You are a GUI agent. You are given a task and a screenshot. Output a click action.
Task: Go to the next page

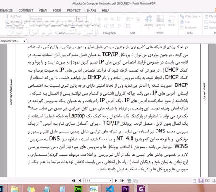[x=116, y=180]
